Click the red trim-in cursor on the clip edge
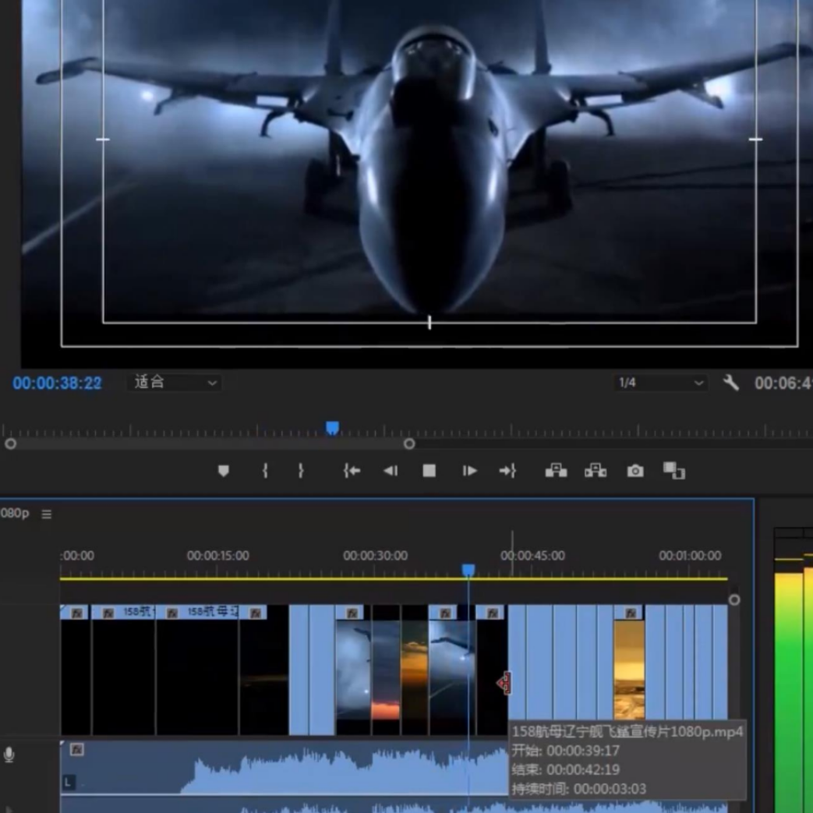This screenshot has width=813, height=813. pos(504,684)
